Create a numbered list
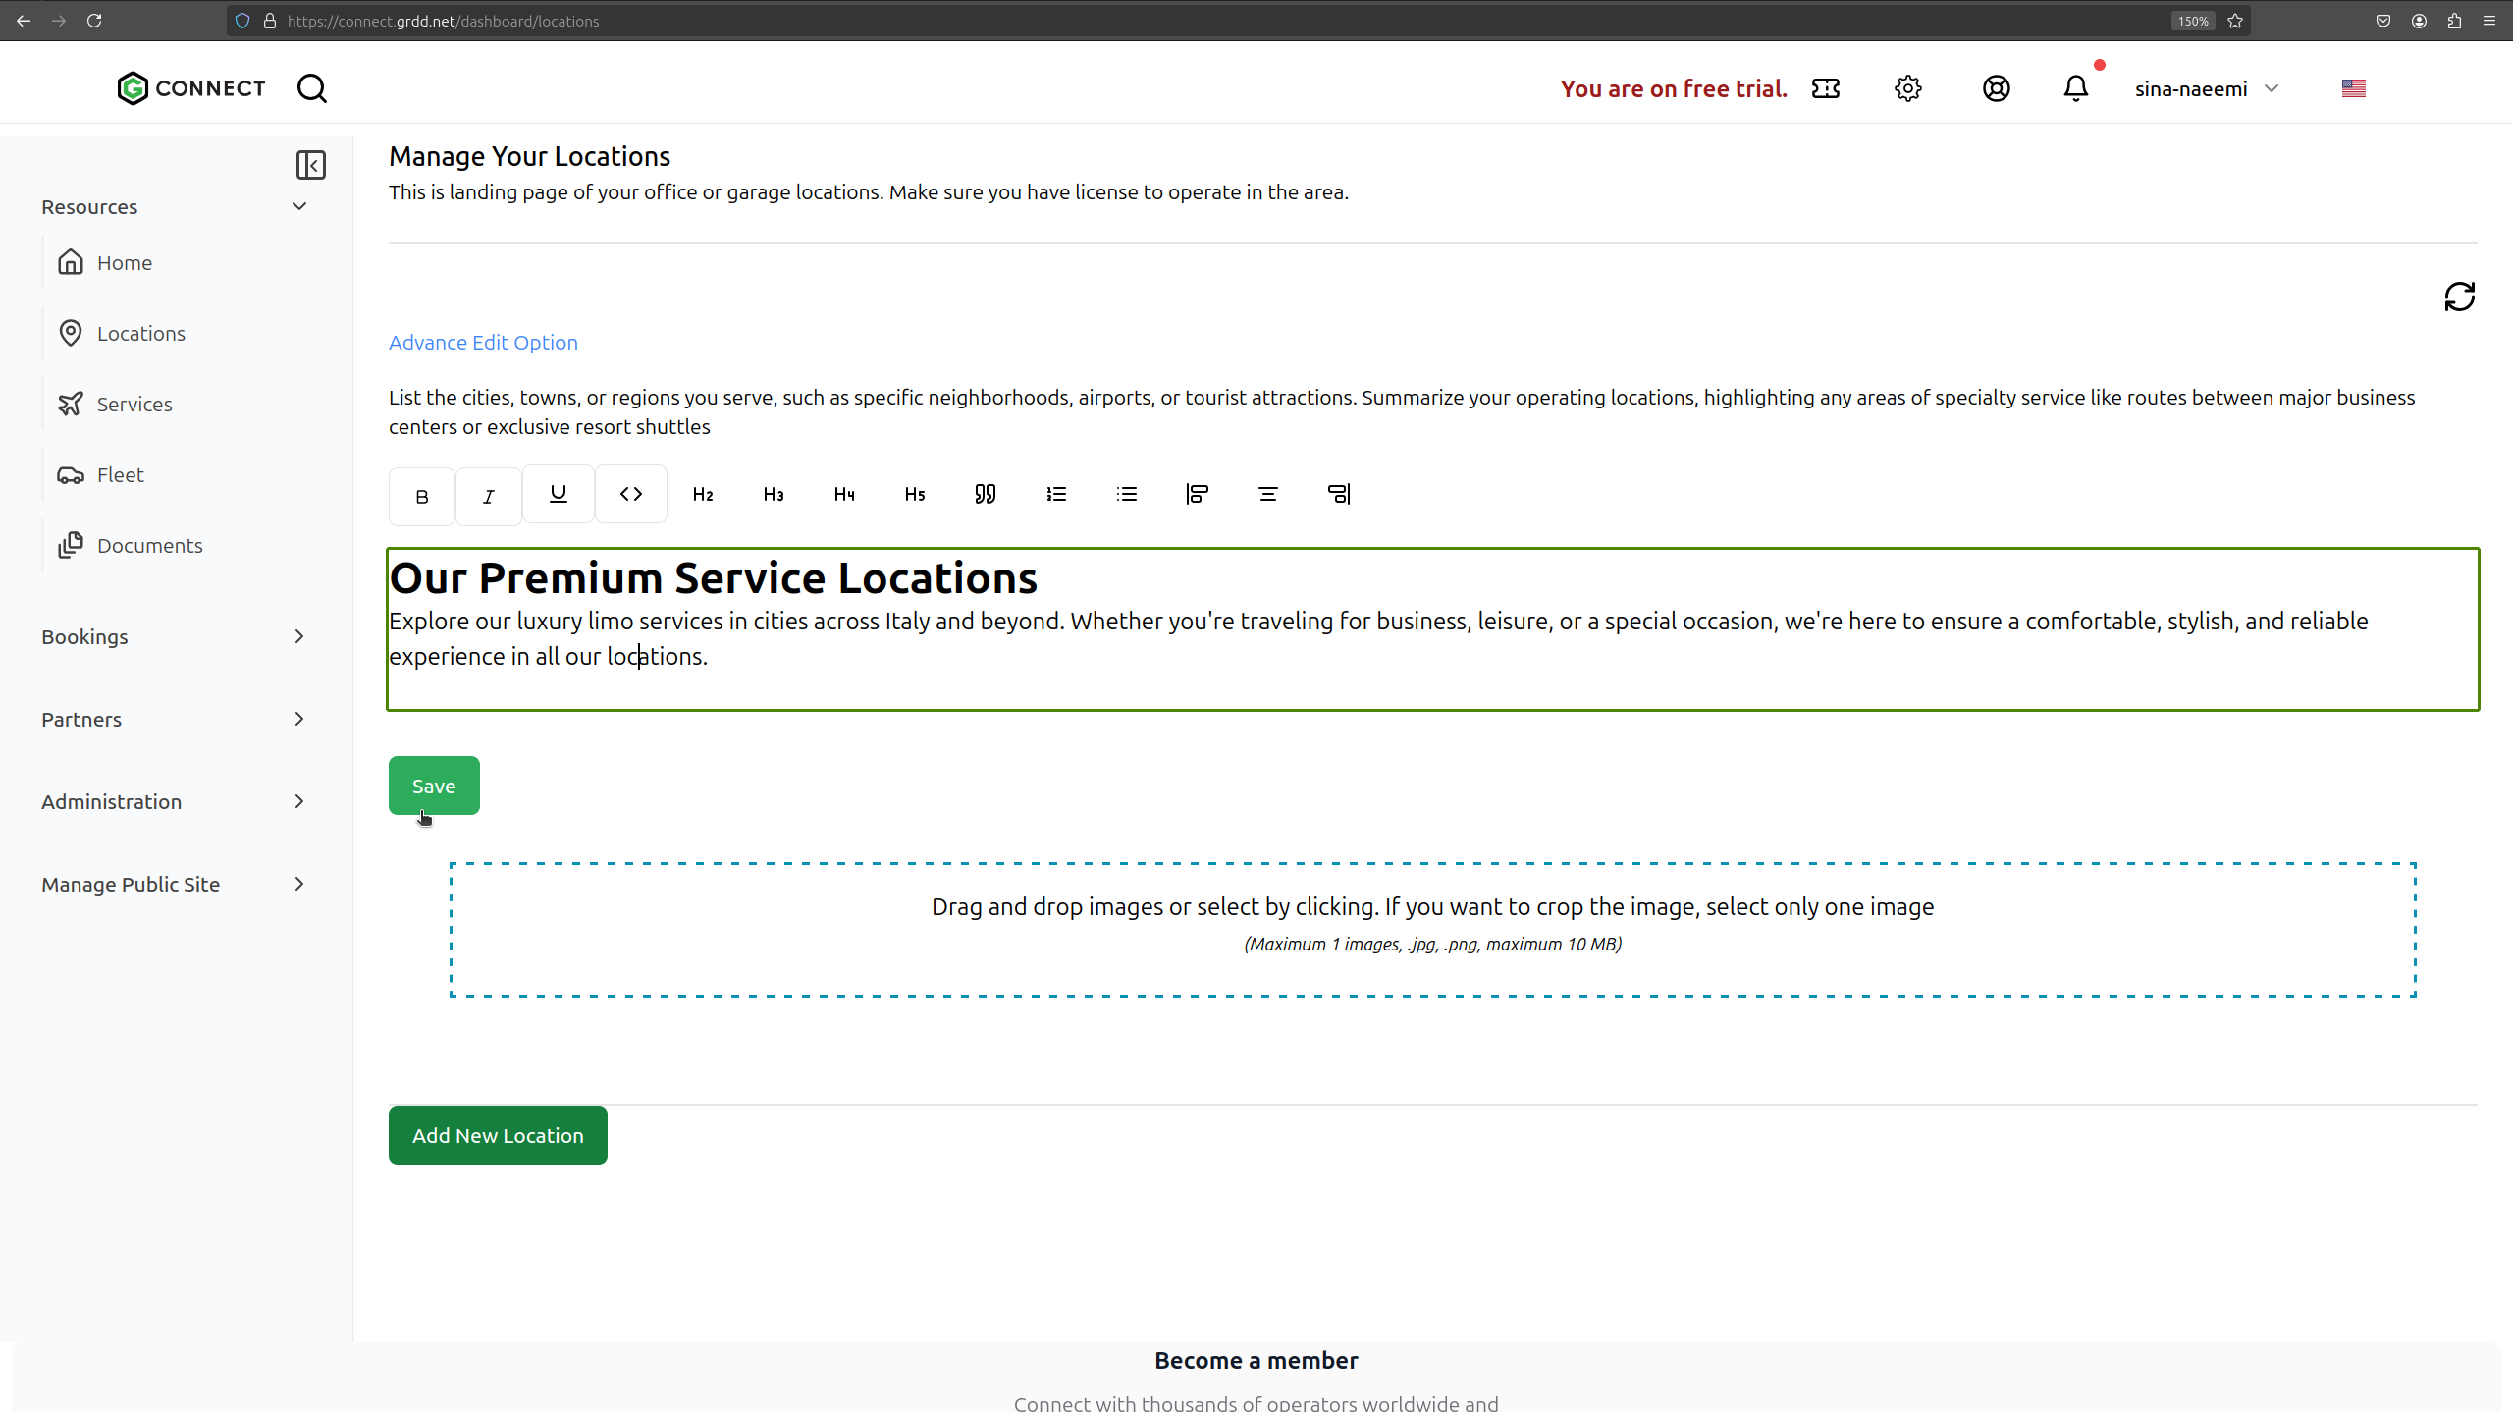The height and width of the screenshot is (1412, 2513). pyautogui.click(x=1056, y=494)
